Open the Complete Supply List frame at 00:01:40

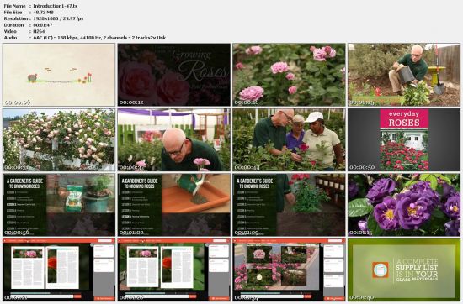[404, 270]
